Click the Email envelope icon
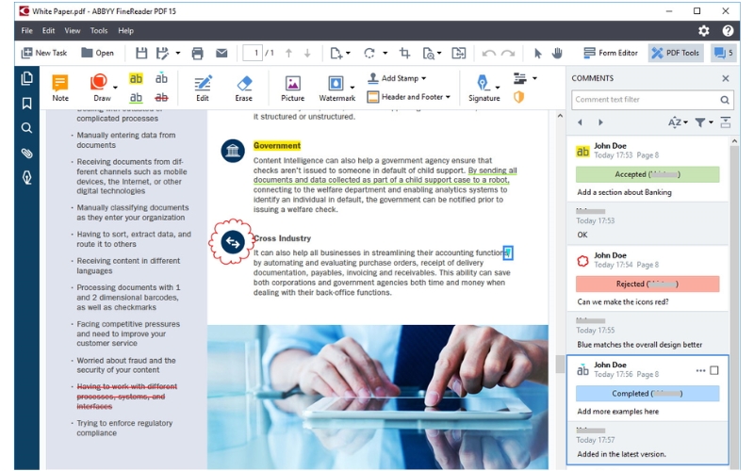The width and height of the screenshot is (754, 471). click(x=221, y=53)
